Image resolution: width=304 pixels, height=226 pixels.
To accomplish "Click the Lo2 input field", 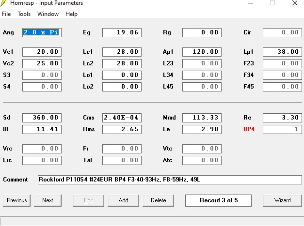I will [122, 87].
